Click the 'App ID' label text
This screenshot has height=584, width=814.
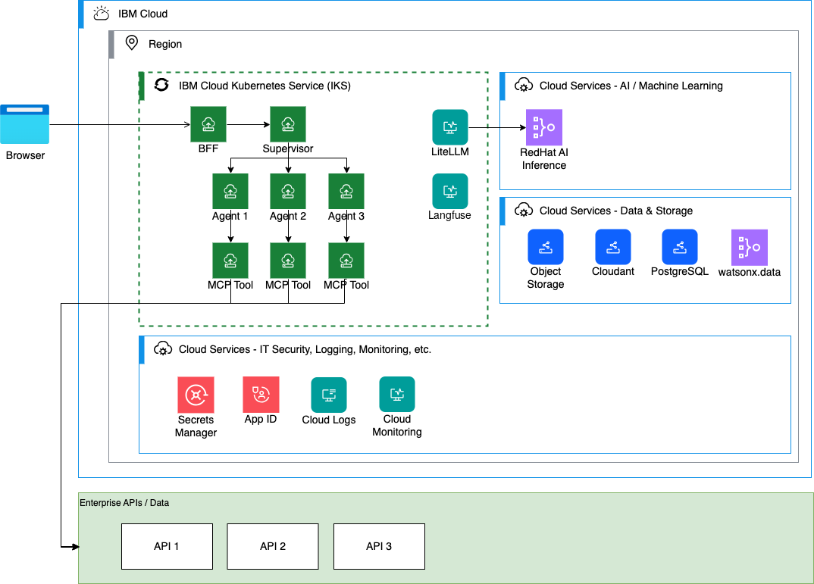[x=261, y=419]
